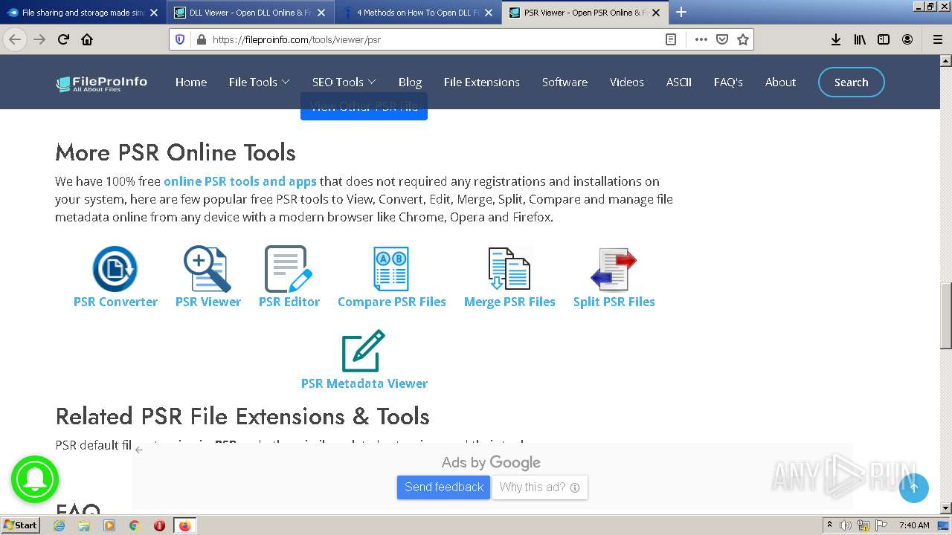
Task: Open the Videos nav item
Action: pos(627,82)
